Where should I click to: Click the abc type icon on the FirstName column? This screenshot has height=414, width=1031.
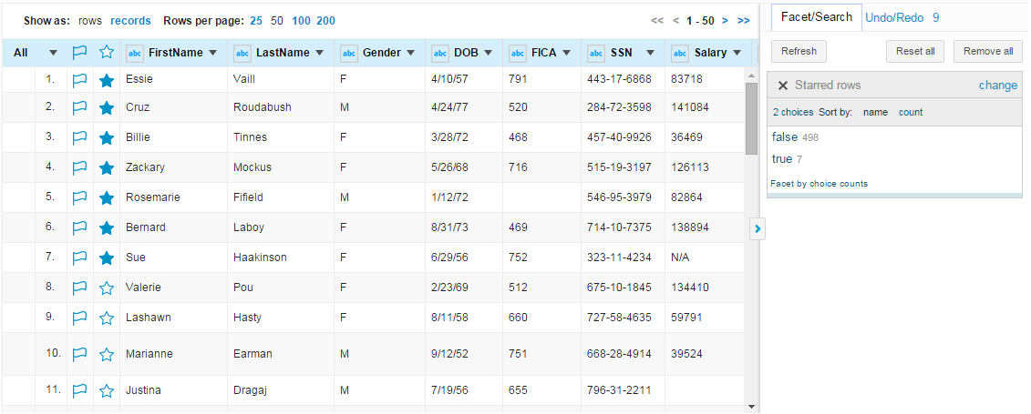coord(134,53)
